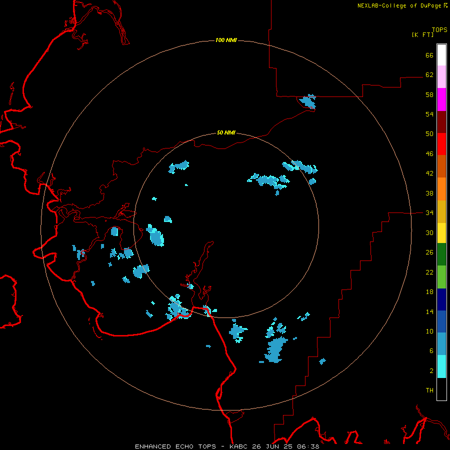The width and height of the screenshot is (450, 450).
Task: Select the dark orange legend swatch
Action: tap(441, 166)
